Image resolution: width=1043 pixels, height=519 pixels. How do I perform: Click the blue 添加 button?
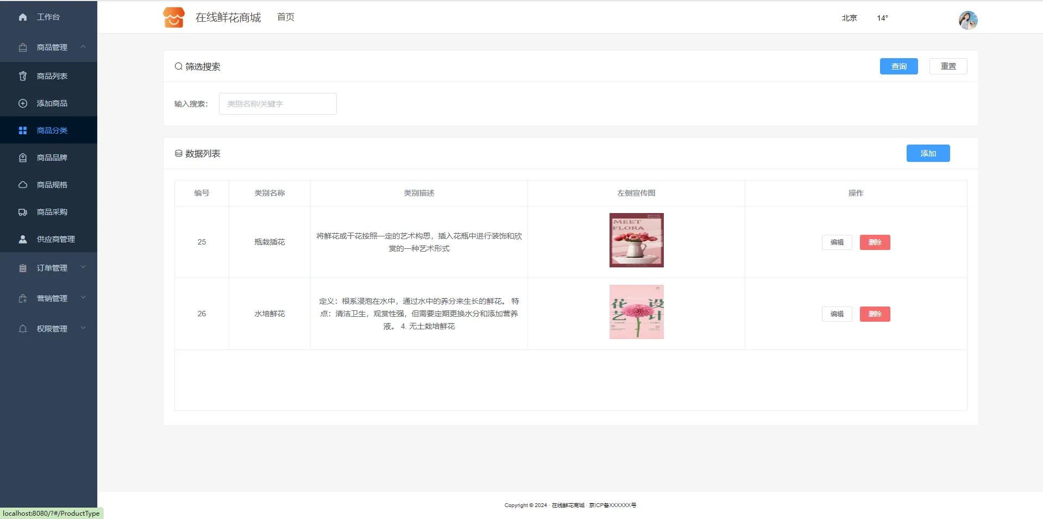click(927, 153)
